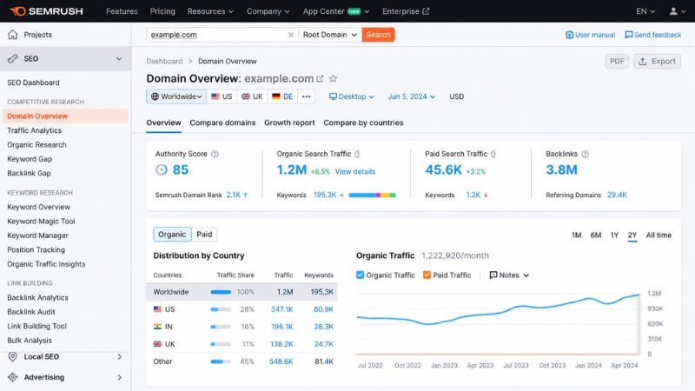This screenshot has width=695, height=391.
Task: Click the orange Search button
Action: 378,35
